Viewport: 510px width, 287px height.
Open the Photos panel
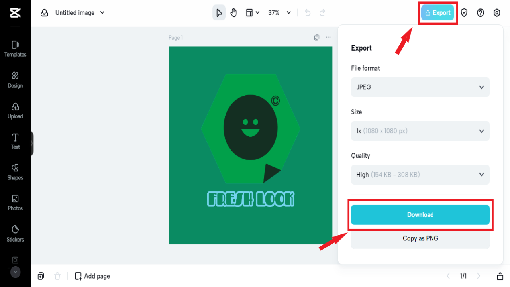15,202
